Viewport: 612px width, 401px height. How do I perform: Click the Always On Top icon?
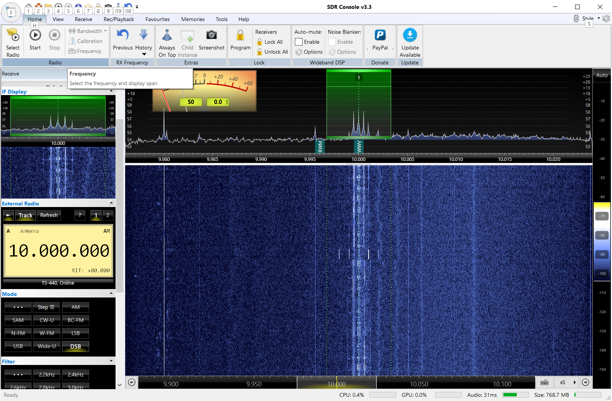pyautogui.click(x=167, y=36)
